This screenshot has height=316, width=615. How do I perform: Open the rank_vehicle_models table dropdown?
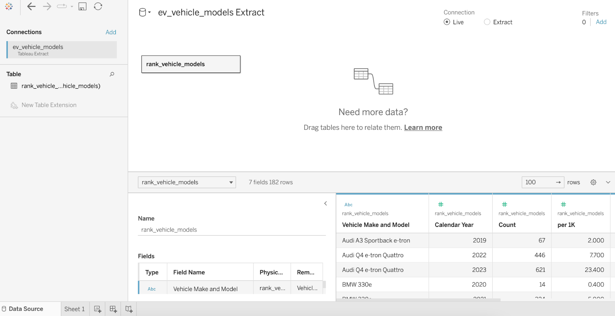187,182
